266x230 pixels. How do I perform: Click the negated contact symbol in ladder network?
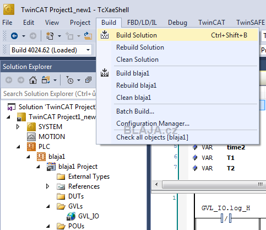click(x=226, y=218)
